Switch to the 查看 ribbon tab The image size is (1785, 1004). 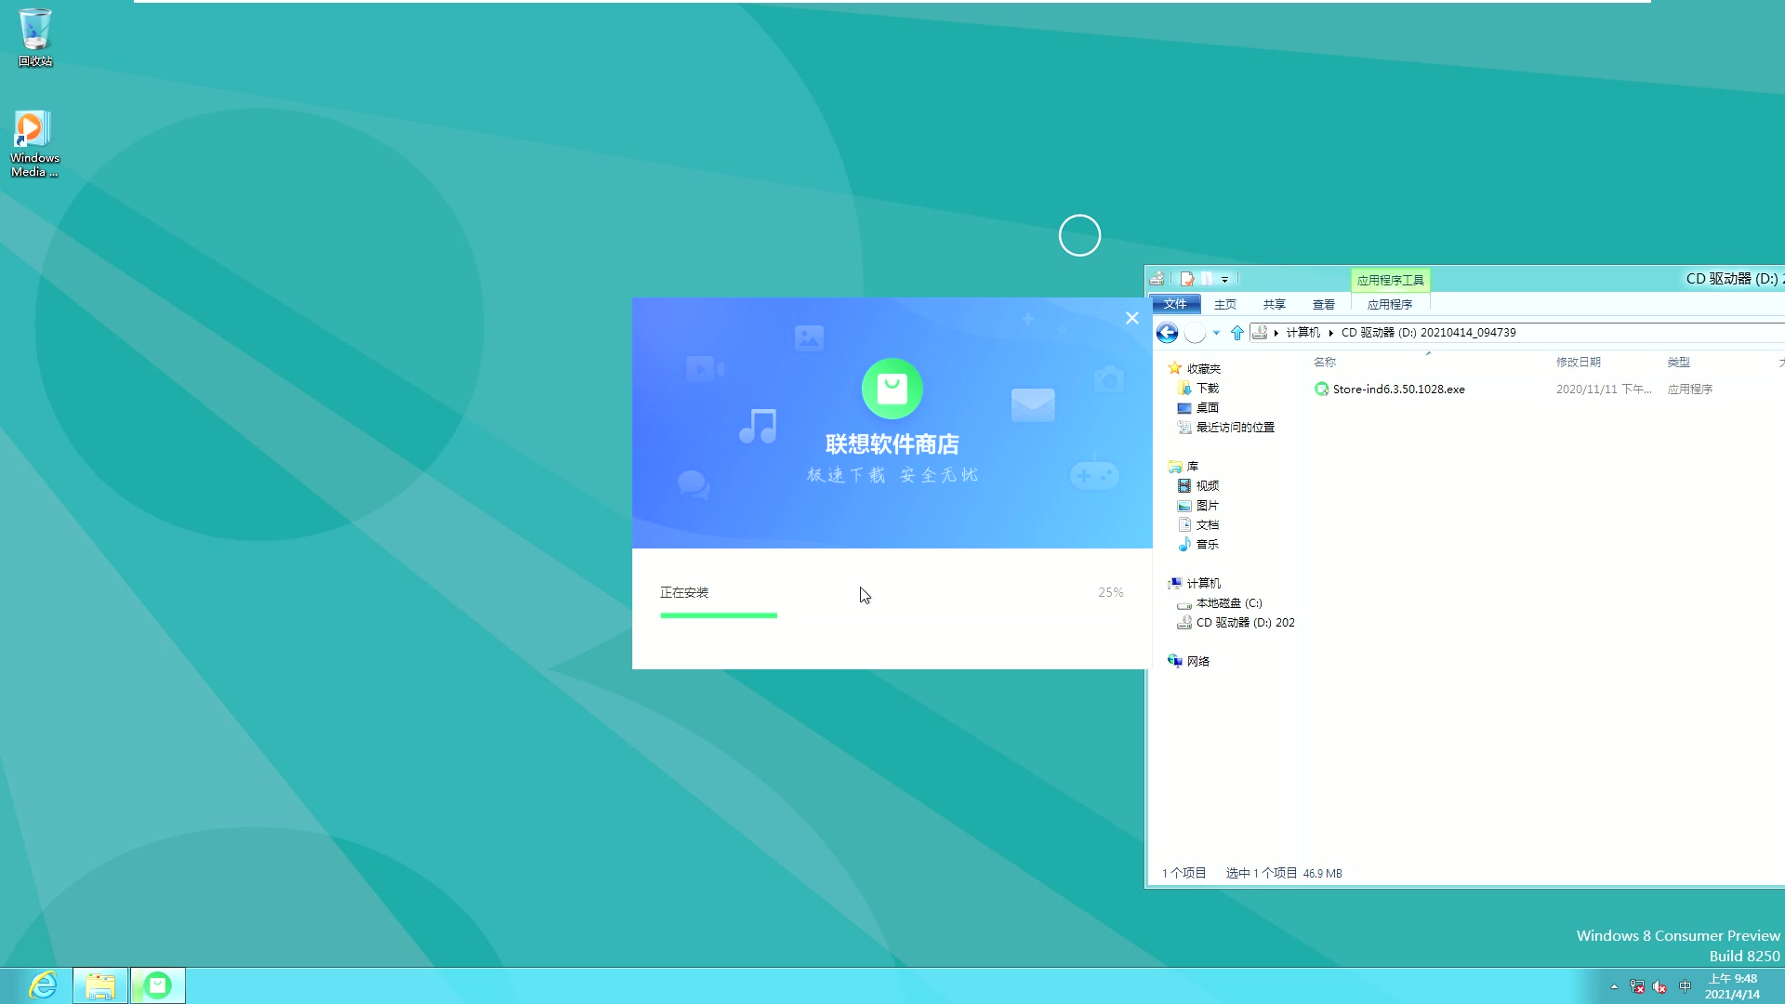tap(1324, 304)
